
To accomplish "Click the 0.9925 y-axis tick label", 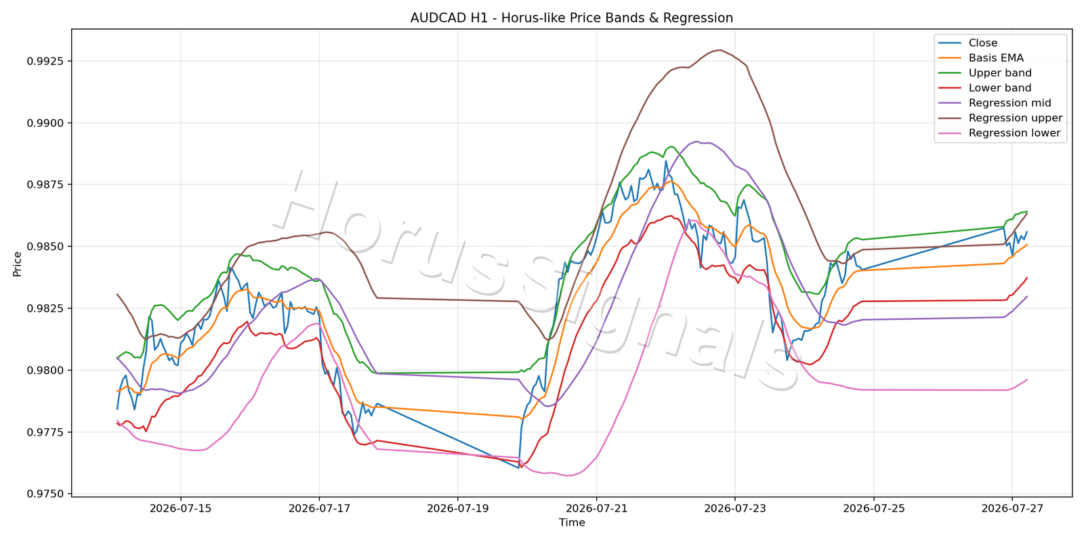I will pyautogui.click(x=45, y=61).
